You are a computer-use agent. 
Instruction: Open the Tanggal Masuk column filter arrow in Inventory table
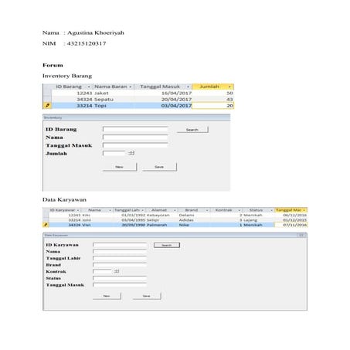188,87
